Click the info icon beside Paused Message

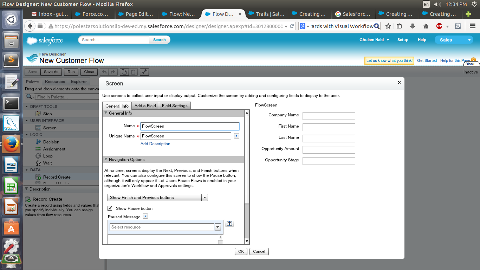coord(145,216)
